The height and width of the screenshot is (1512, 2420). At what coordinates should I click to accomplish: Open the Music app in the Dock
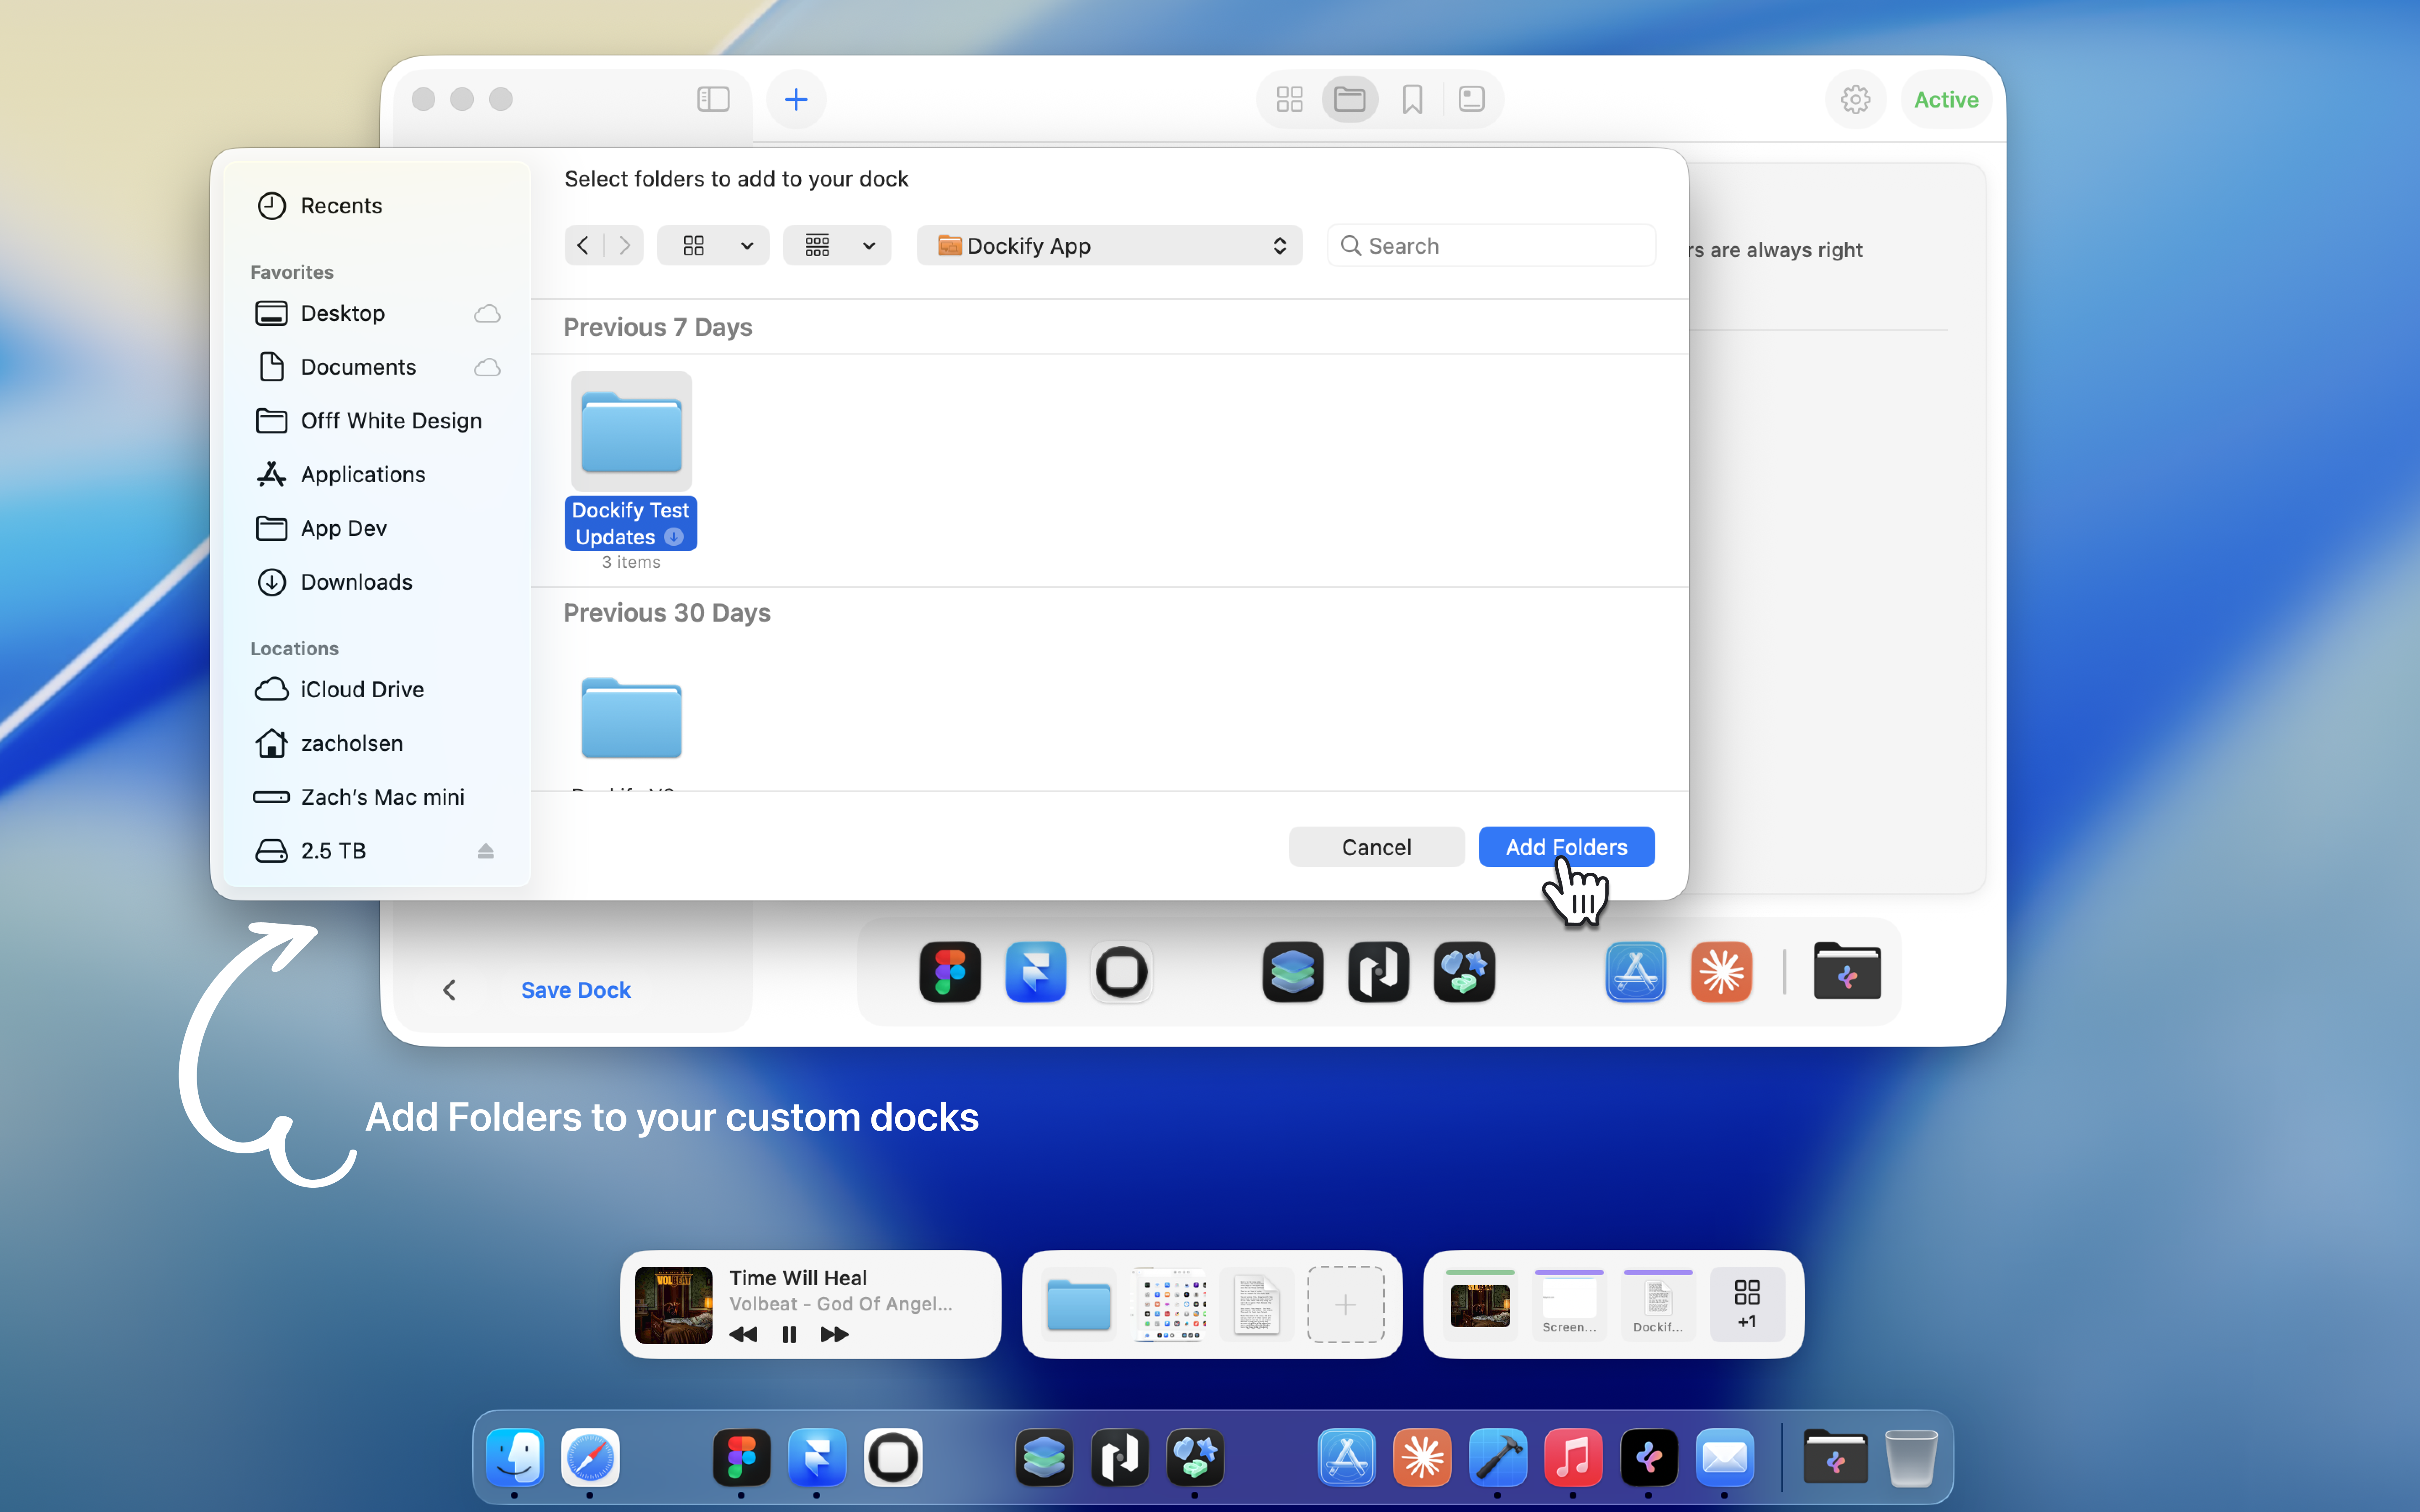tap(1573, 1457)
